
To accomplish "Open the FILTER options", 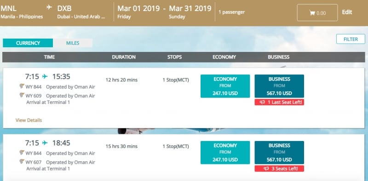I will coord(351,39).
